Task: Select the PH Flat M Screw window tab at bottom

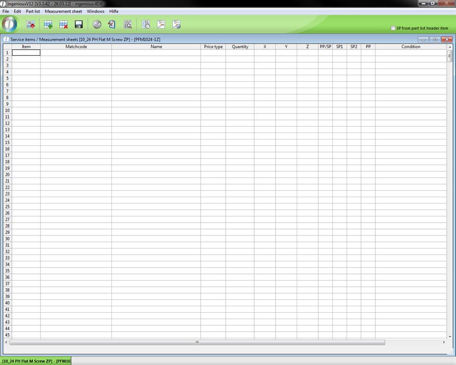Action: pyautogui.click(x=36, y=361)
